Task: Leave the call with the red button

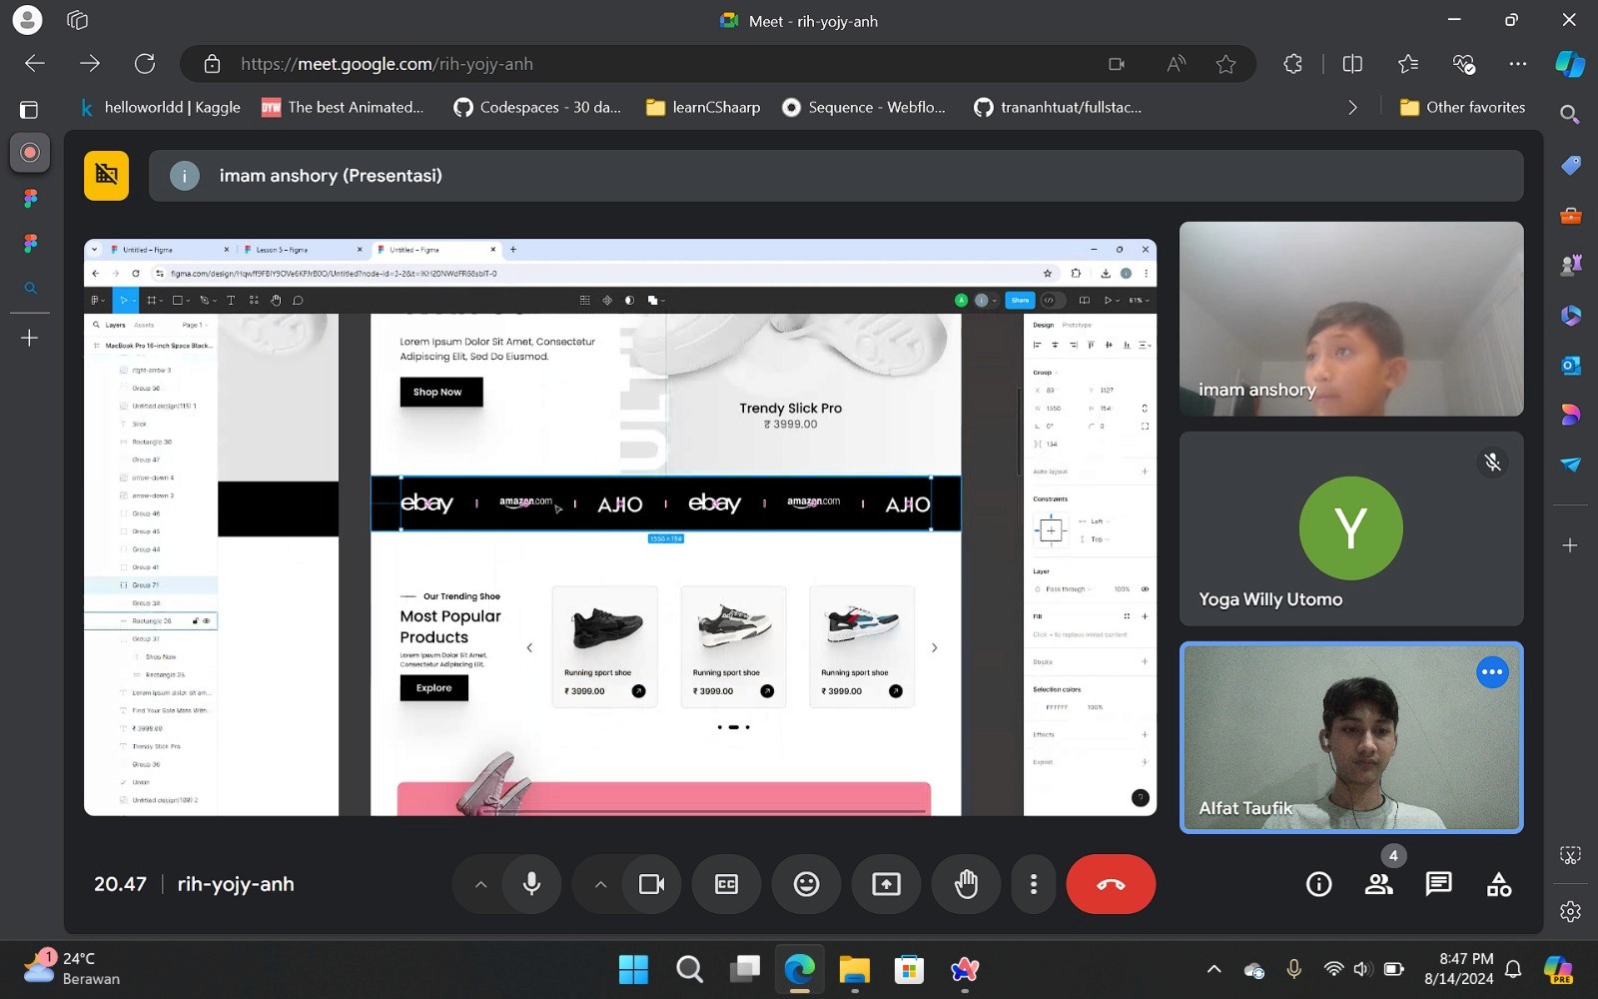Action: click(x=1111, y=884)
